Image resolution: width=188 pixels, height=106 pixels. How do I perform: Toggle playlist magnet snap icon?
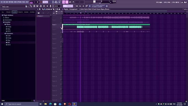40,9
